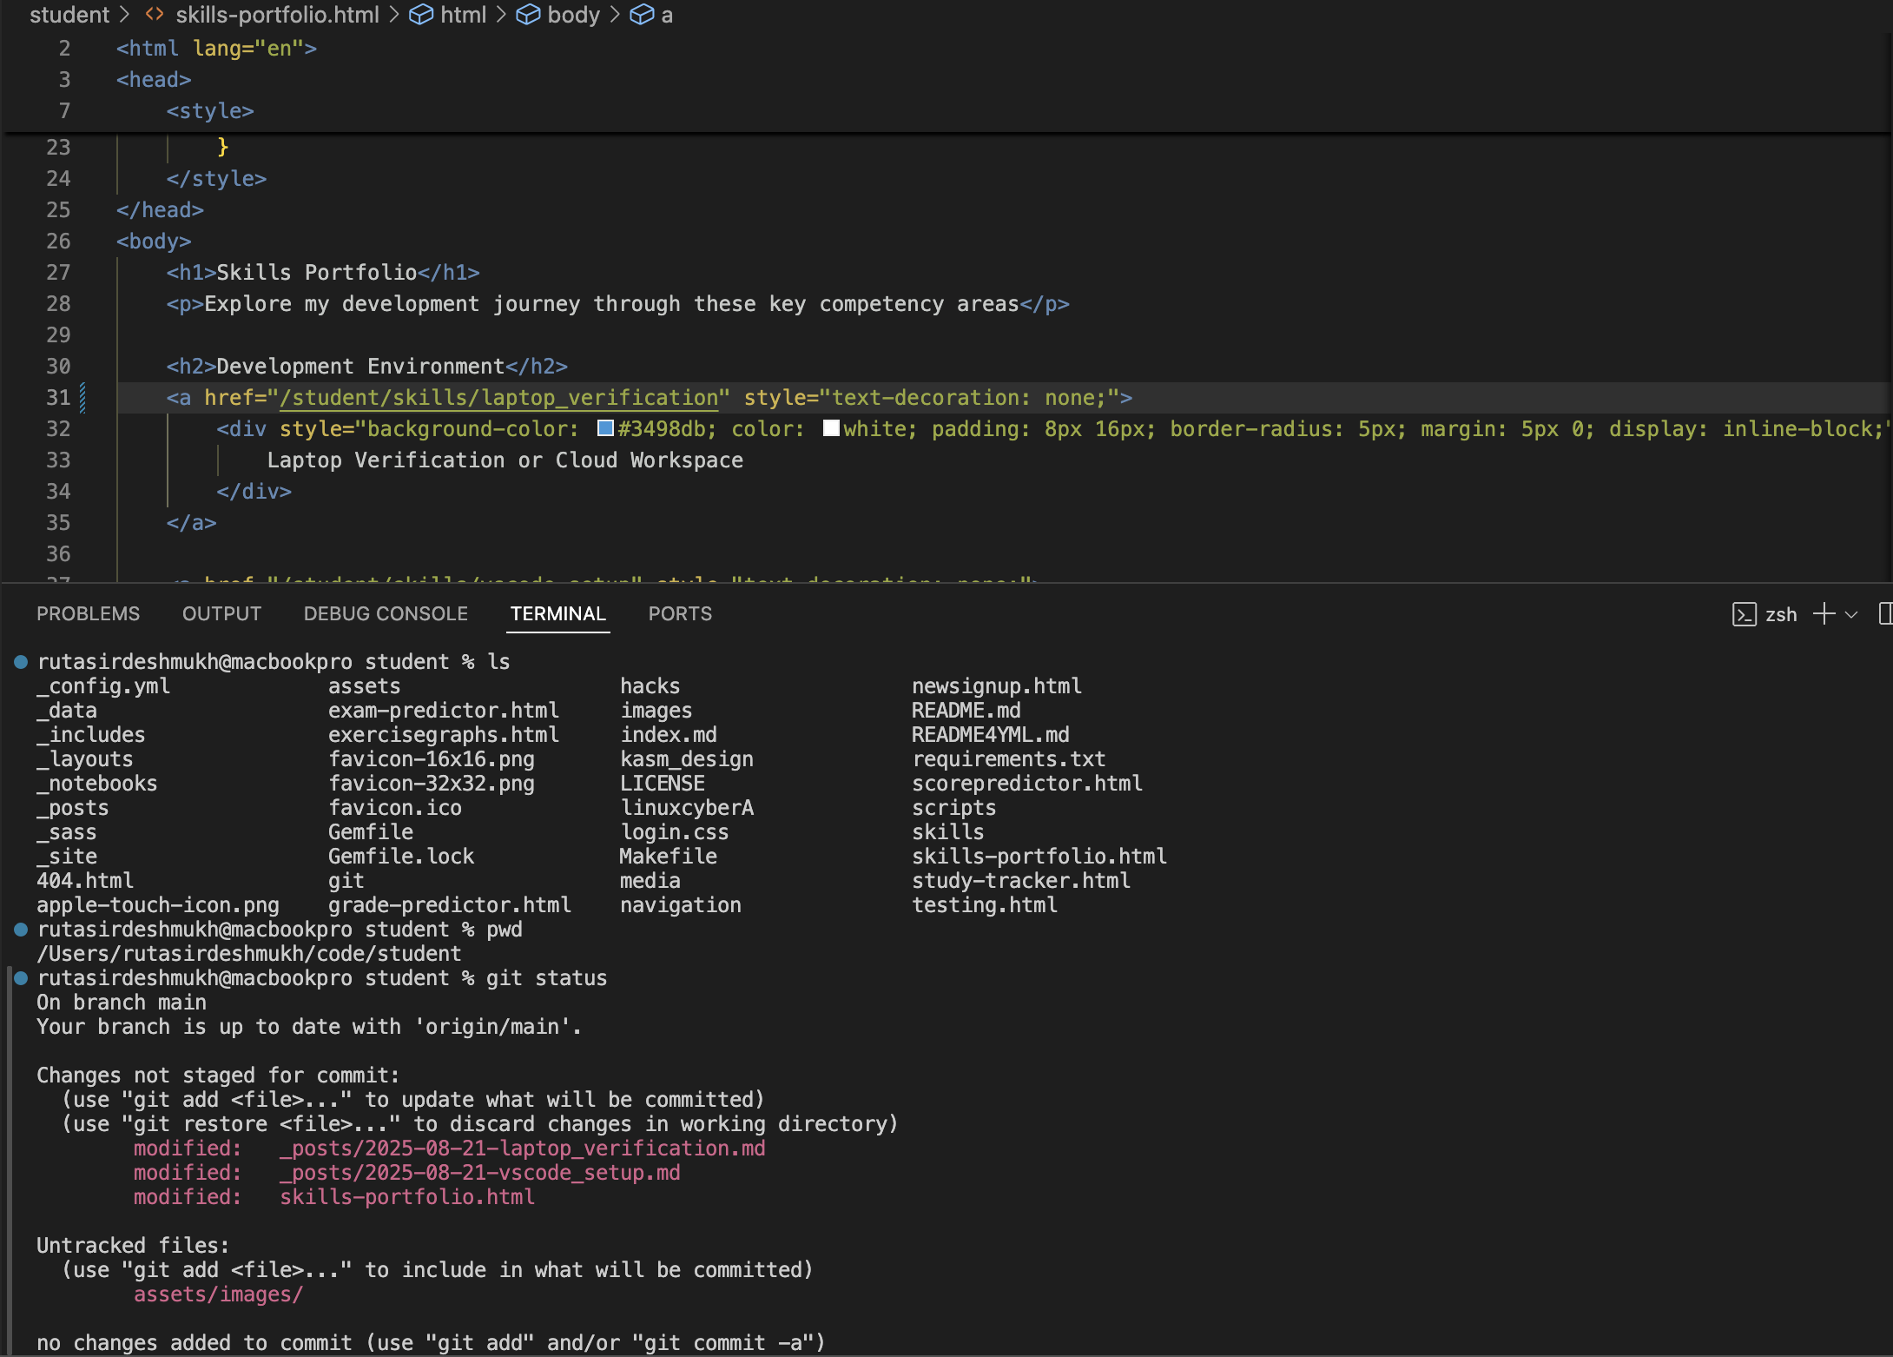Click kasm_design in ls output
This screenshot has width=1893, height=1357.
686,759
